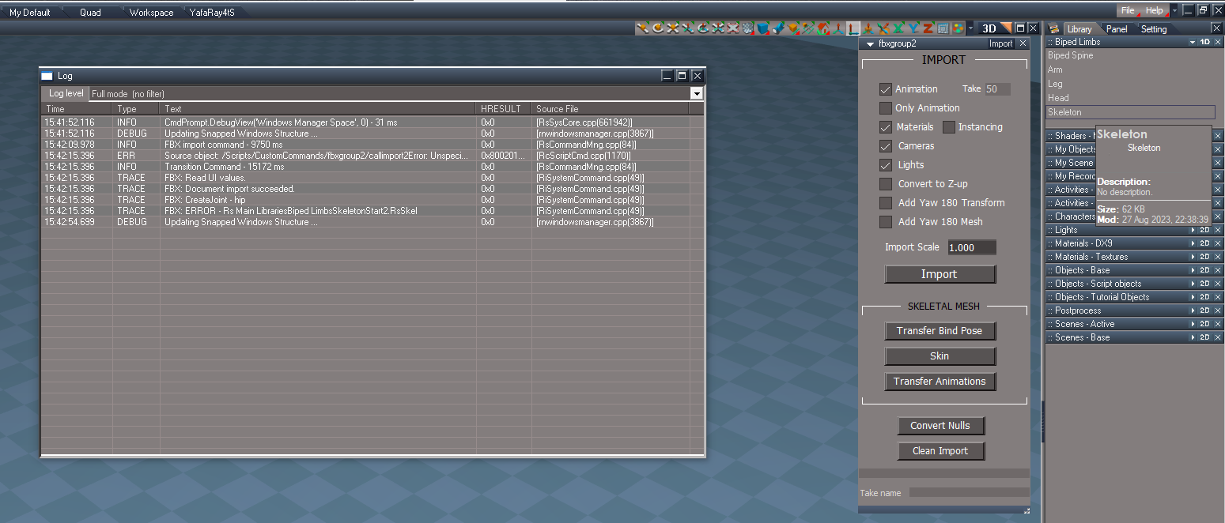
Task: Open the toolbar overflow arrow before 3D
Action: [970, 28]
